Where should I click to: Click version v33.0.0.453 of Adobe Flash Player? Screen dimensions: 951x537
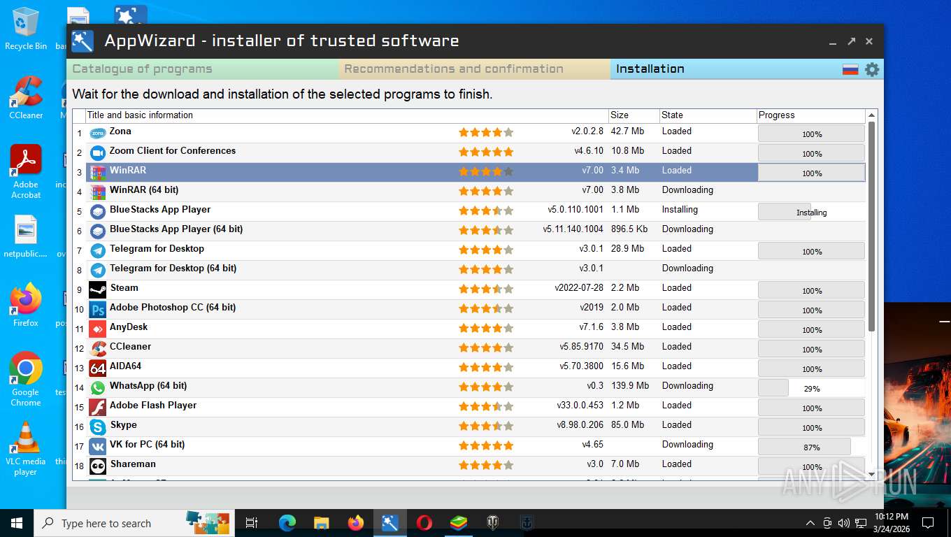(580, 405)
